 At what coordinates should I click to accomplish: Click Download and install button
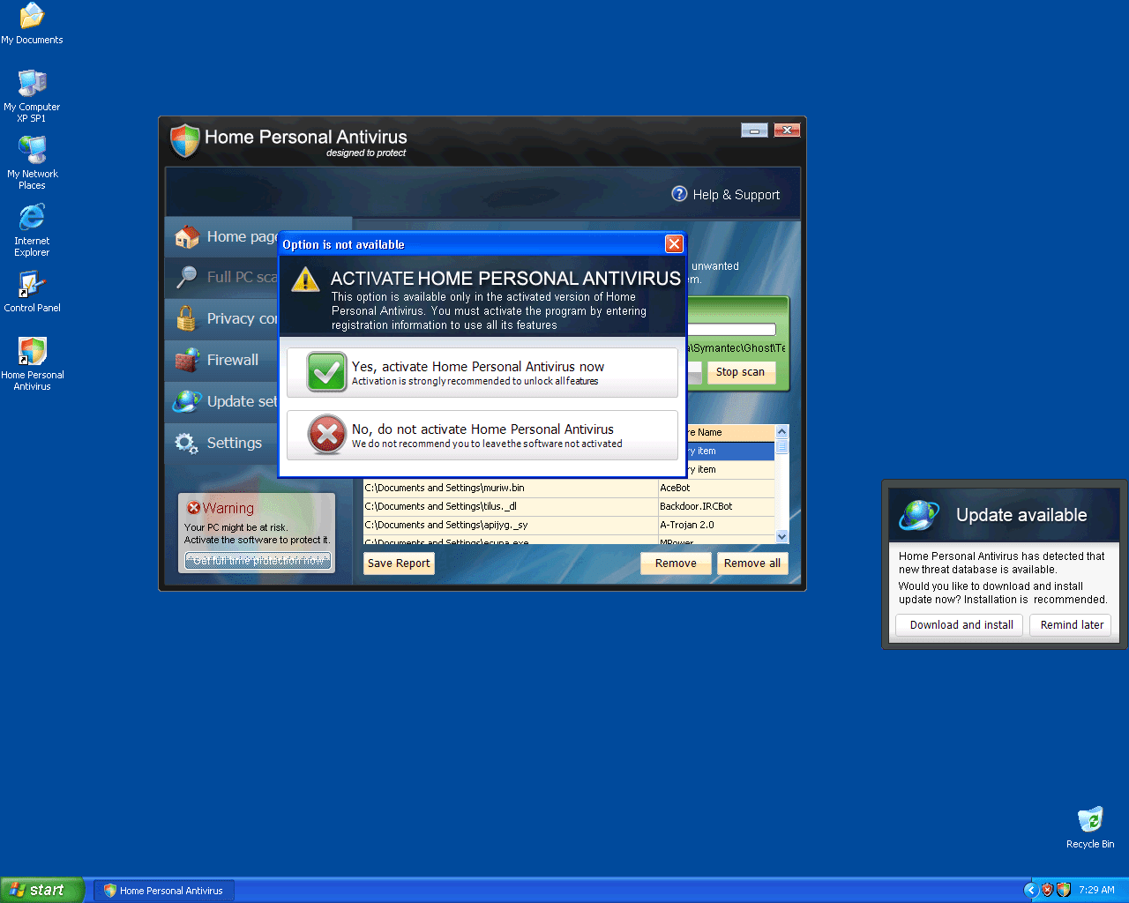coord(961,625)
